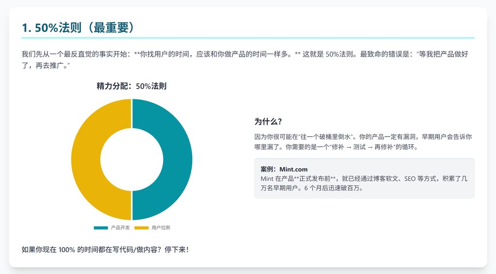Toggle the 产品开发 legend label
496x274 pixels.
click(x=120, y=228)
